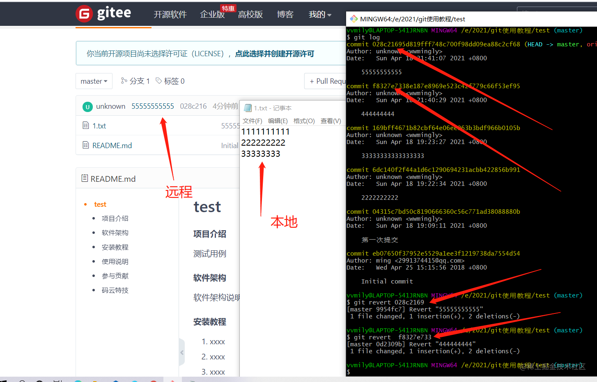Click the test heading in readme content
The image size is (597, 382).
(207, 207)
